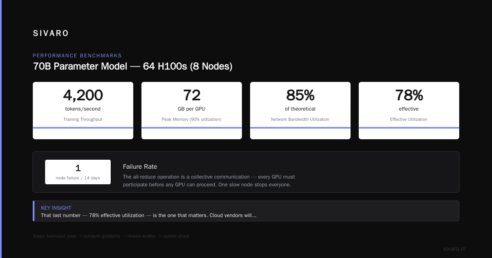Open the sivaro.in link

coord(454,249)
